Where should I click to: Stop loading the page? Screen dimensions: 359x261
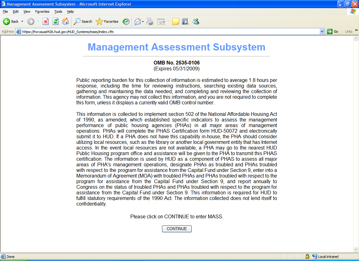pos(45,21)
